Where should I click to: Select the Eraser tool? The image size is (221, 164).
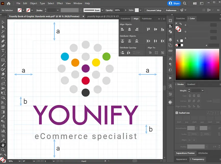click(3, 74)
